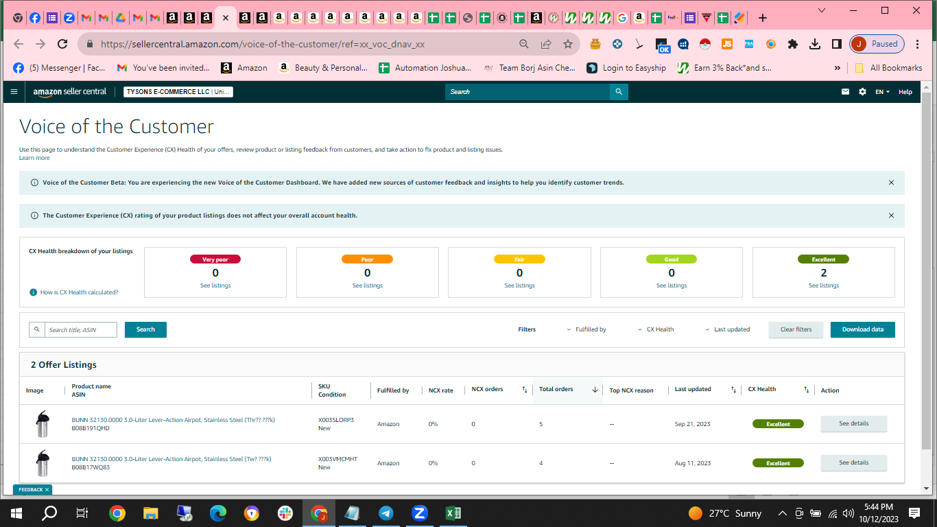View site information via the lock icon
937x527 pixels.
coord(89,44)
